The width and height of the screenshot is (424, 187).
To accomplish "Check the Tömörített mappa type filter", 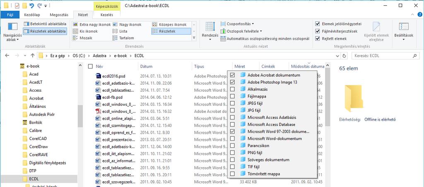I will 232,173.
